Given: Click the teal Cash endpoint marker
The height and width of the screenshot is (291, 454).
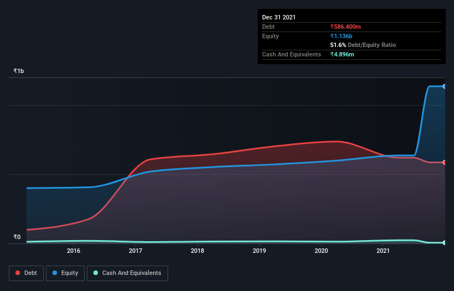Looking at the screenshot, I should coord(445,243).
